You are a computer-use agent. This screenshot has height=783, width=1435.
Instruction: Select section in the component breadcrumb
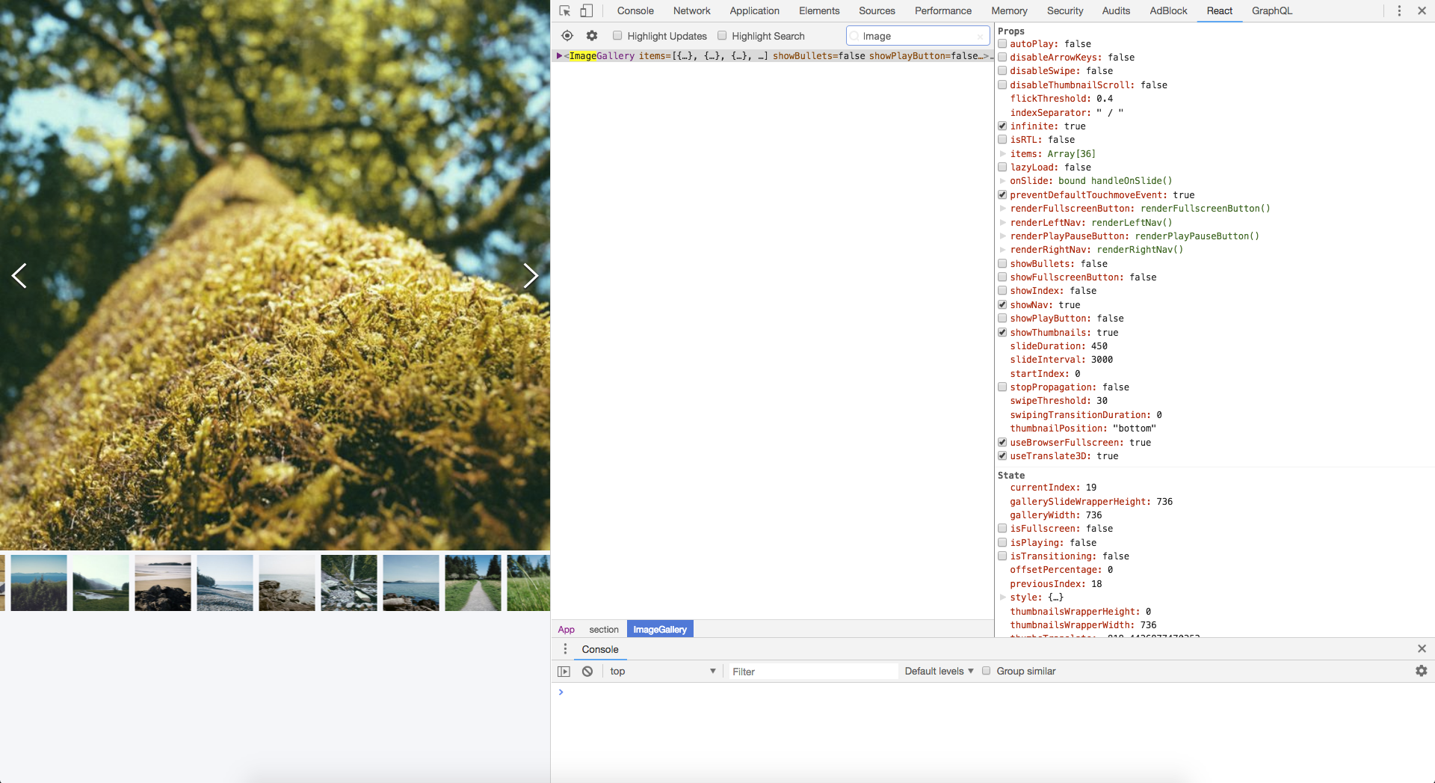pos(602,629)
